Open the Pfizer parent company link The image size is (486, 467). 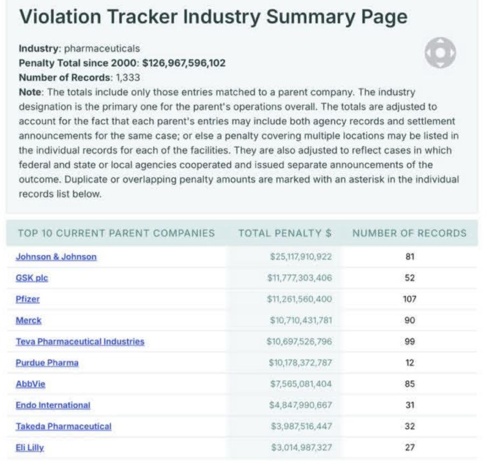[28, 299]
